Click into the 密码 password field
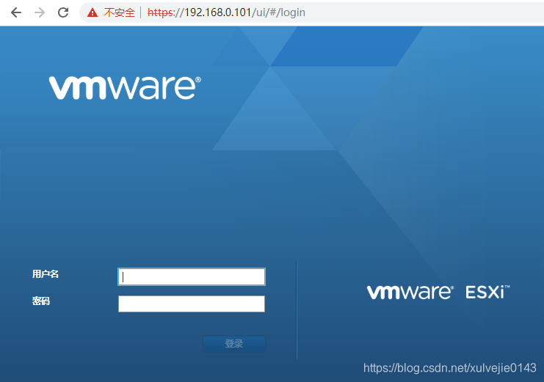The width and height of the screenshot is (544, 382). [x=192, y=304]
